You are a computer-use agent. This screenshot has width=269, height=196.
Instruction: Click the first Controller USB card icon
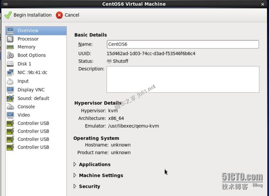10,123
